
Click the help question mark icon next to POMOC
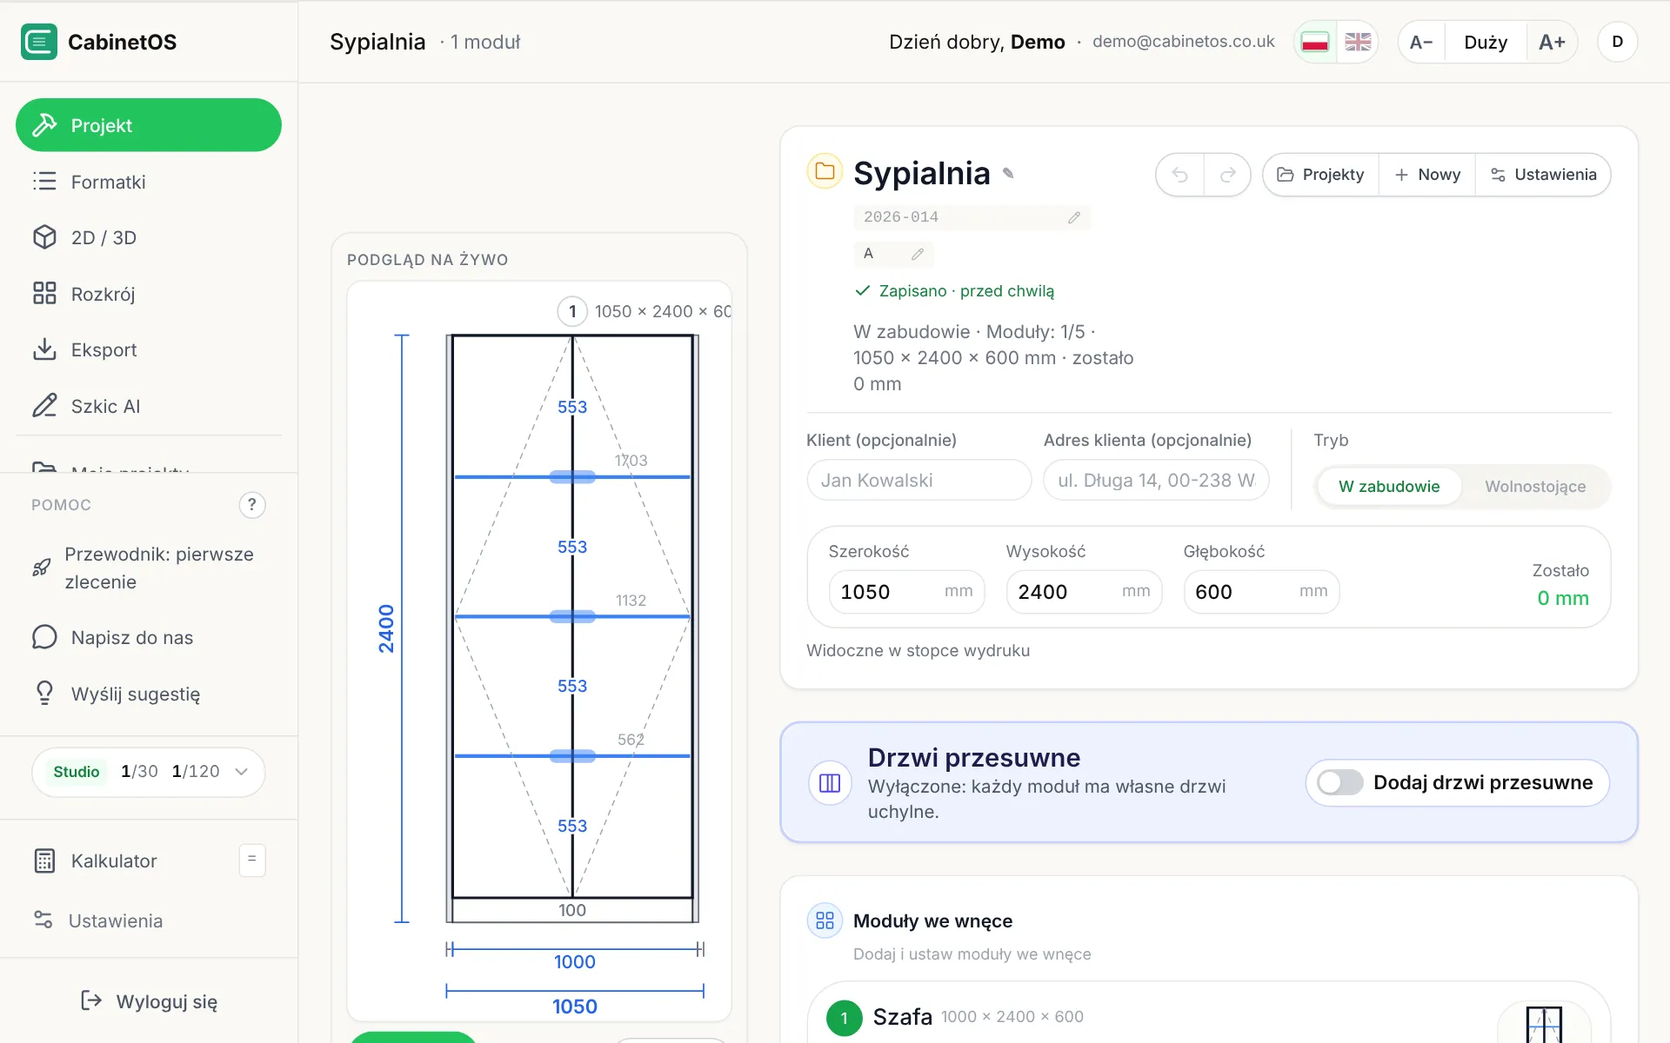pyautogui.click(x=252, y=505)
